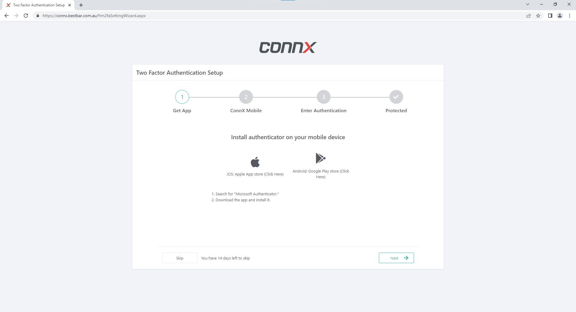The width and height of the screenshot is (576, 312).
Task: Reload the current page
Action: pos(26,16)
